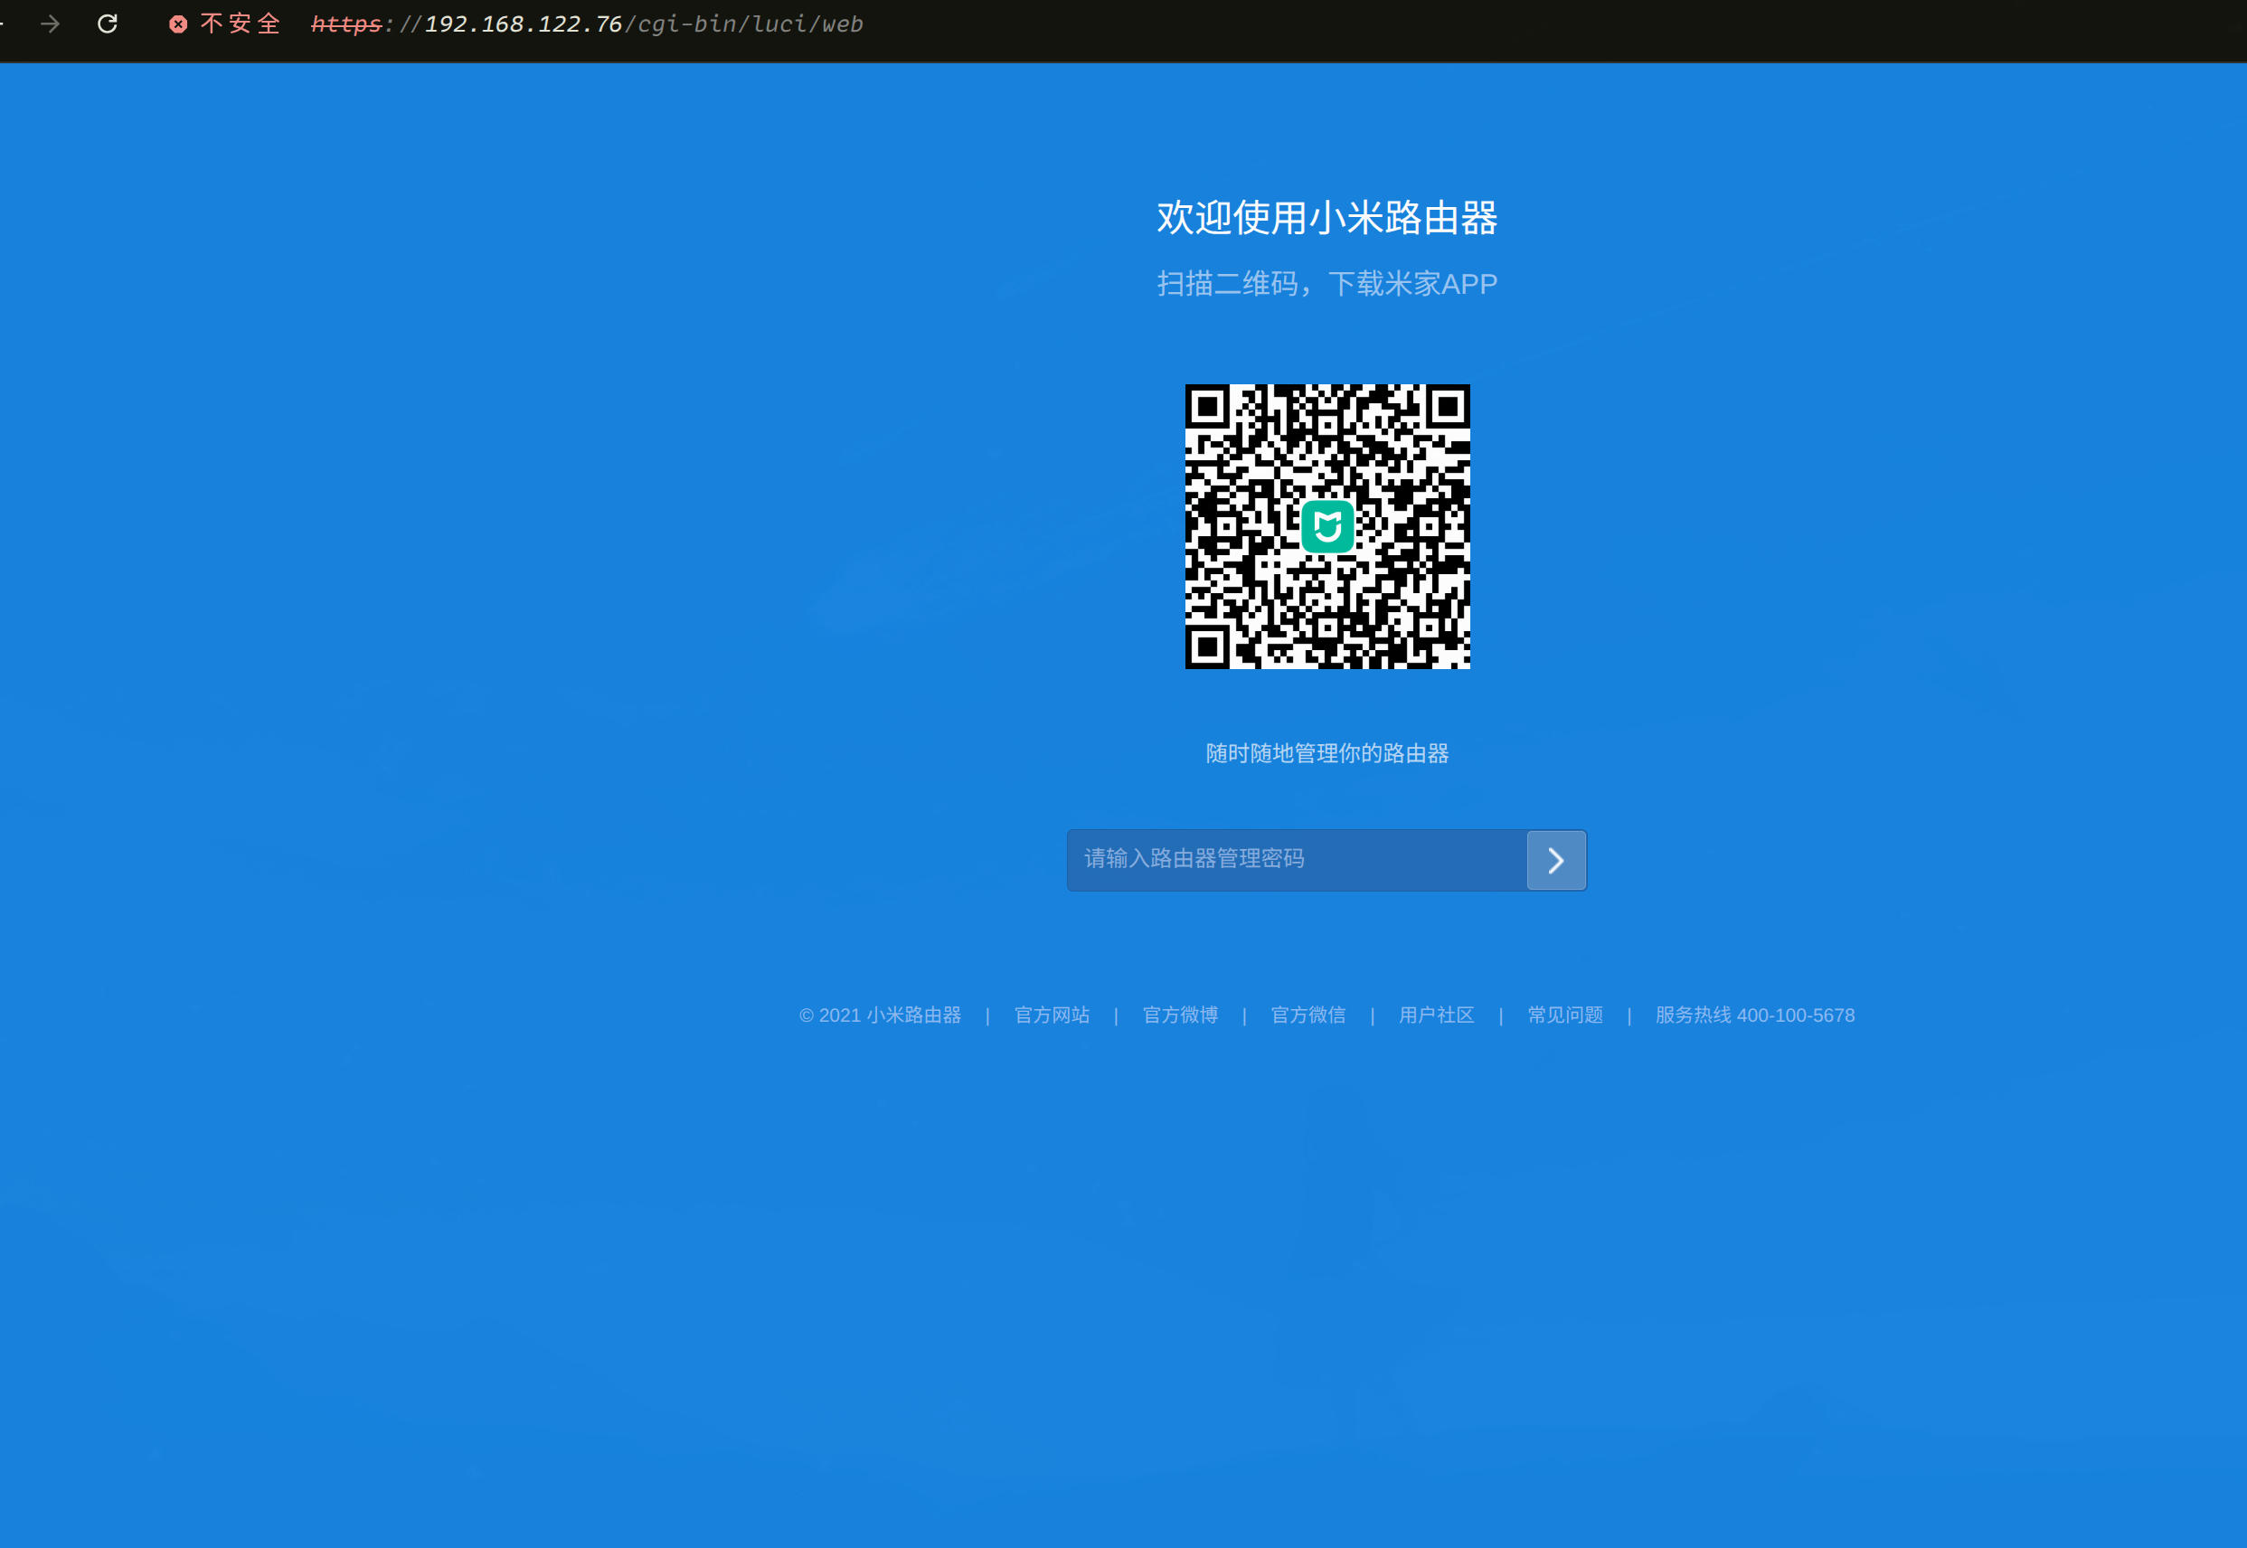Click the 扫描二维码，下载米家APP subtitle
Viewport: 2247px width, 1548px height.
1327,284
